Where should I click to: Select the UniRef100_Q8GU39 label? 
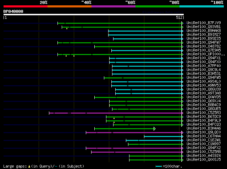[204, 89]
